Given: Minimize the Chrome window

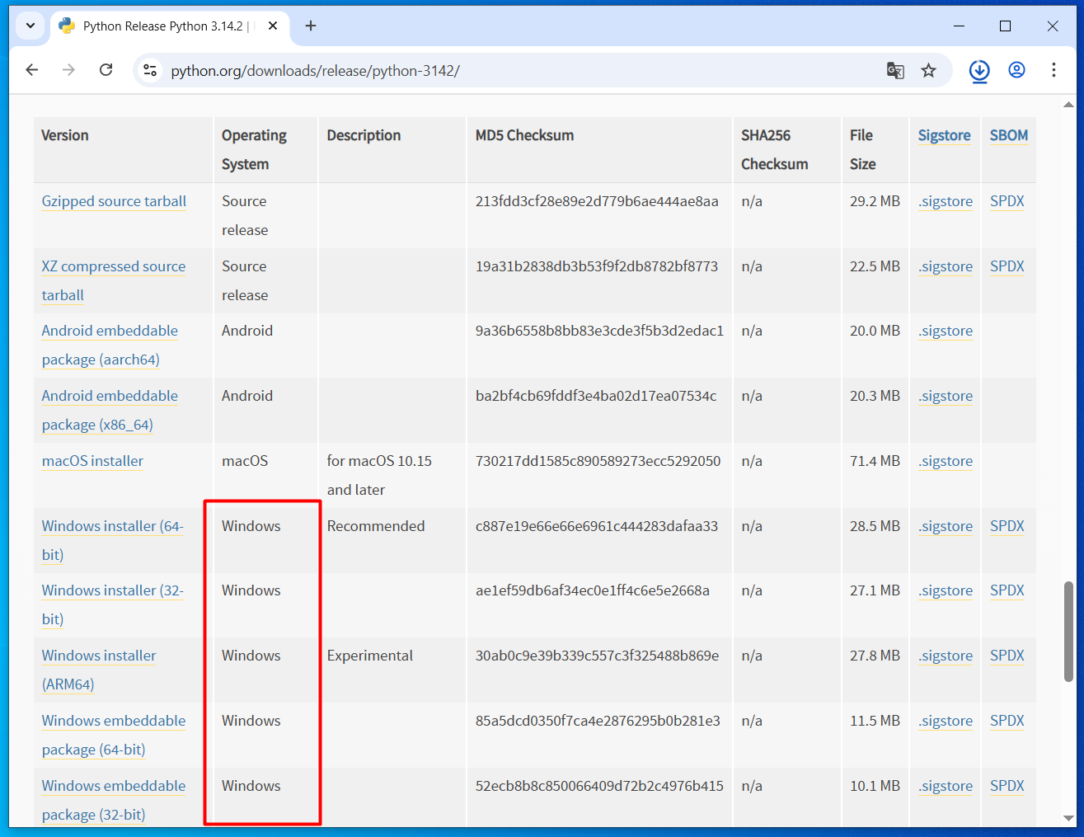Looking at the screenshot, I should pyautogui.click(x=959, y=26).
